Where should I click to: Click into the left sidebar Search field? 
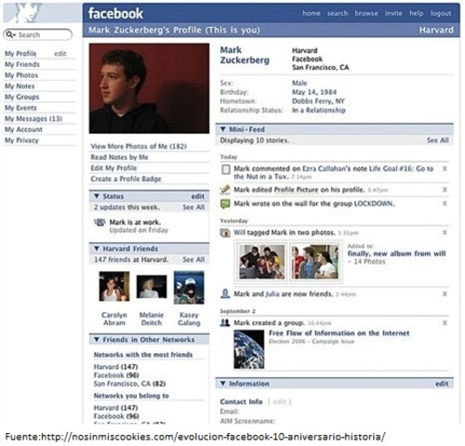[x=38, y=34]
